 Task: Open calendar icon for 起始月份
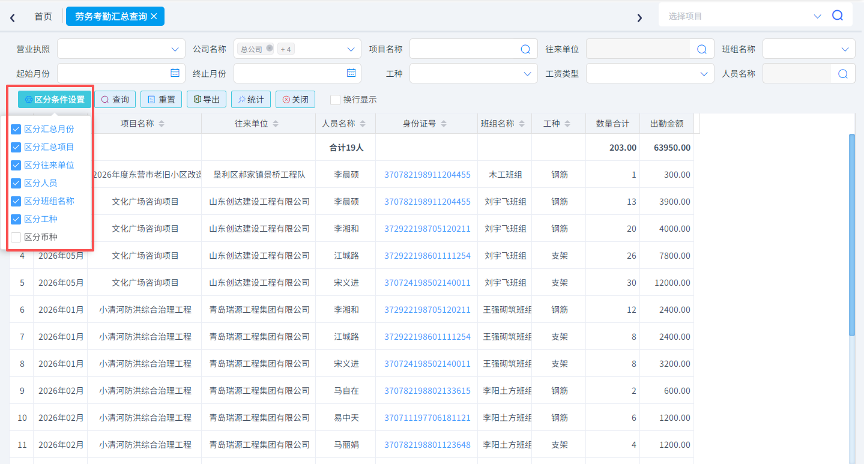(x=175, y=73)
